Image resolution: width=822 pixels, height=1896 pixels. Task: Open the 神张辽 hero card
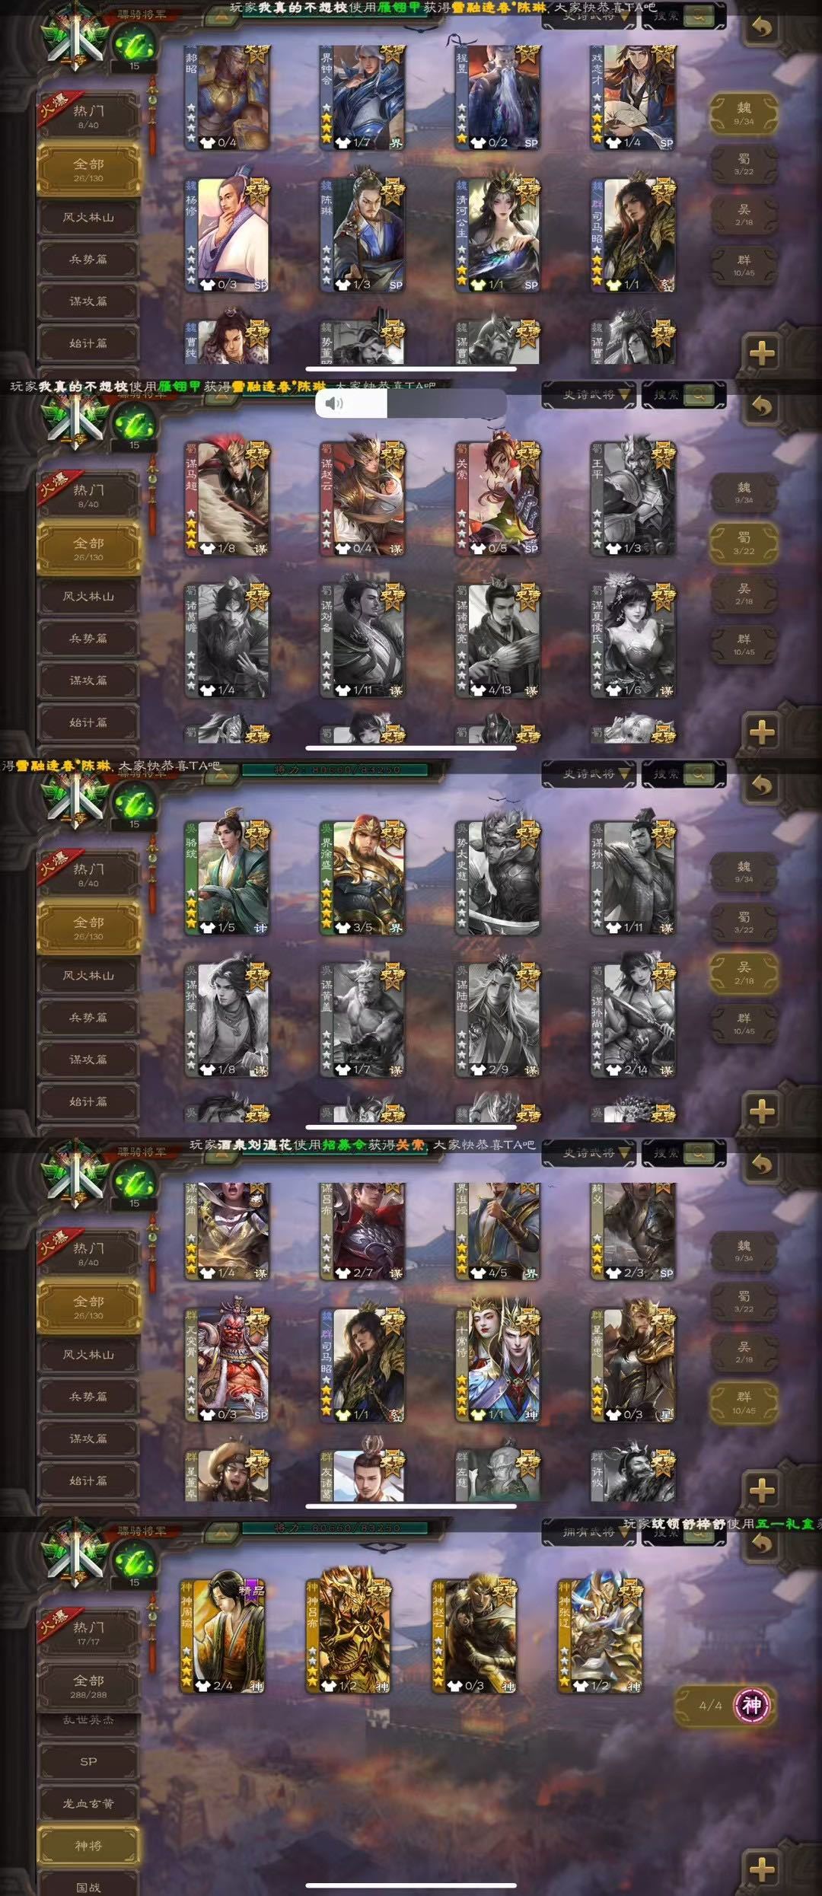[601, 1633]
